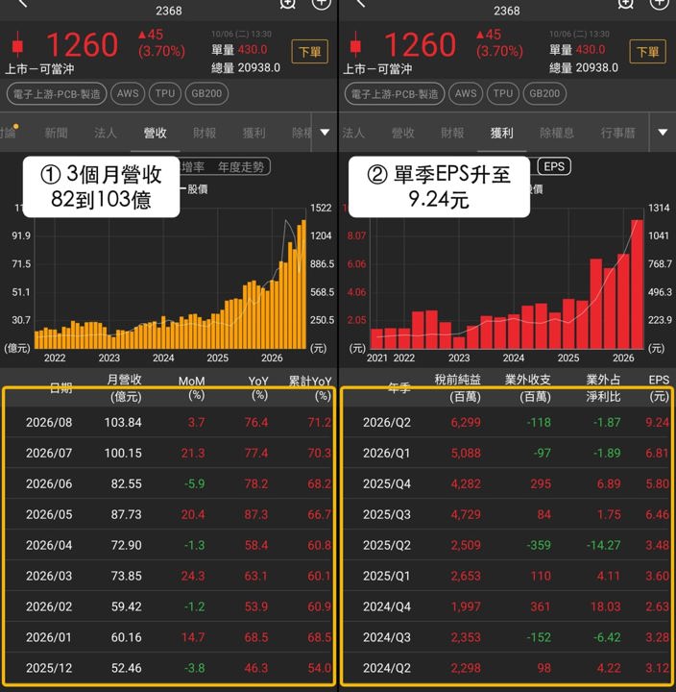Toggle the EPS chart option
Viewport: 676px width, 692px height.
[554, 166]
